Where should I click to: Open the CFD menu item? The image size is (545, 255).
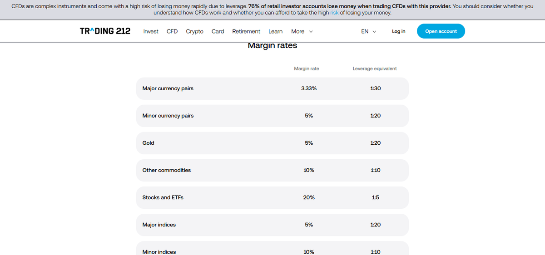(x=172, y=31)
